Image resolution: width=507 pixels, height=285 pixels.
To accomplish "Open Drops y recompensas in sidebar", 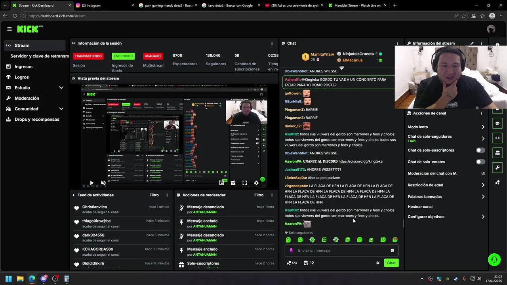I will click(37, 120).
